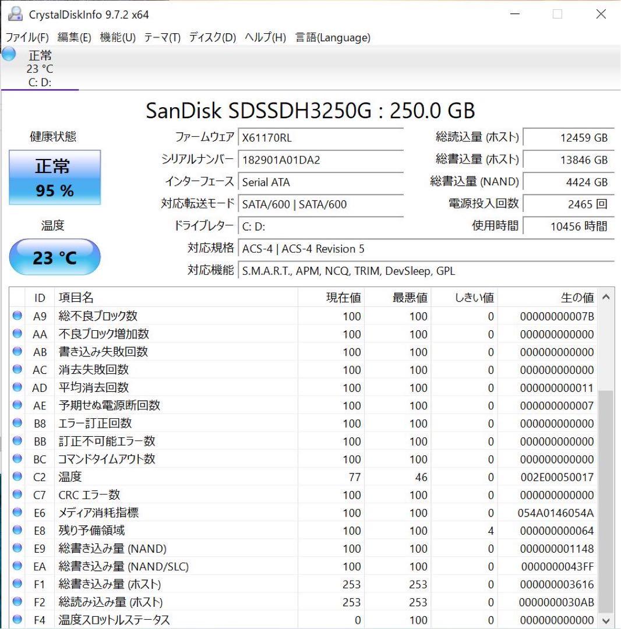Image resolution: width=621 pixels, height=629 pixels.
Task: Click the blue status dot beside AD 平均消去回数
Action: coord(16,387)
